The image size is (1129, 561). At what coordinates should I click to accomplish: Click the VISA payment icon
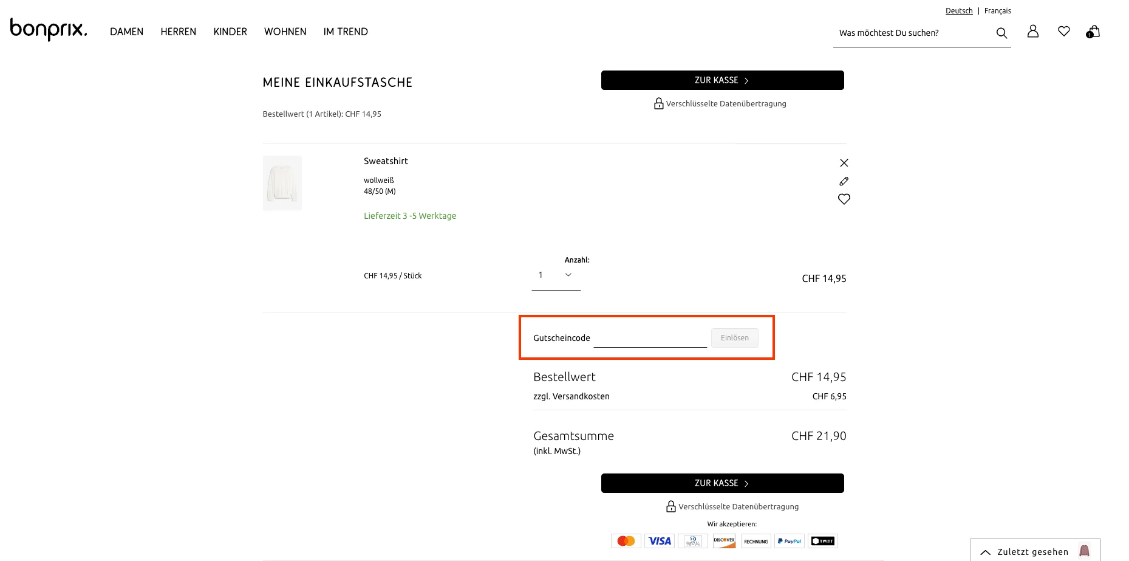tap(659, 540)
